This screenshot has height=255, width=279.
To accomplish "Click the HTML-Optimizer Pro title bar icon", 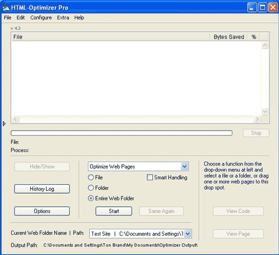I will click(6, 7).
